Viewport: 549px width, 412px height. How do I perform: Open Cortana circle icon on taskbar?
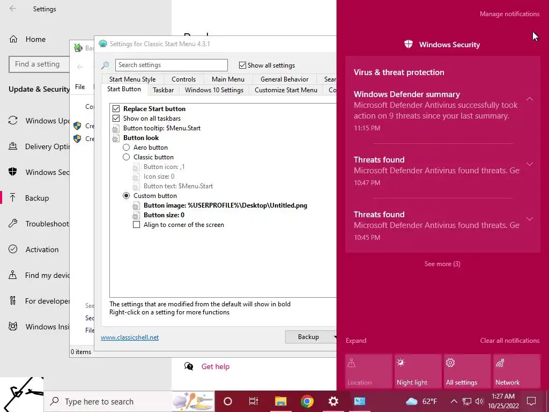227,401
